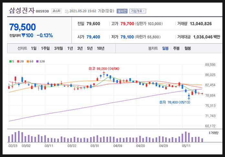Screen dimensions: 225x157
Task: Click the 하한가 55,800 text
Action: pyautogui.click(x=148, y=37)
